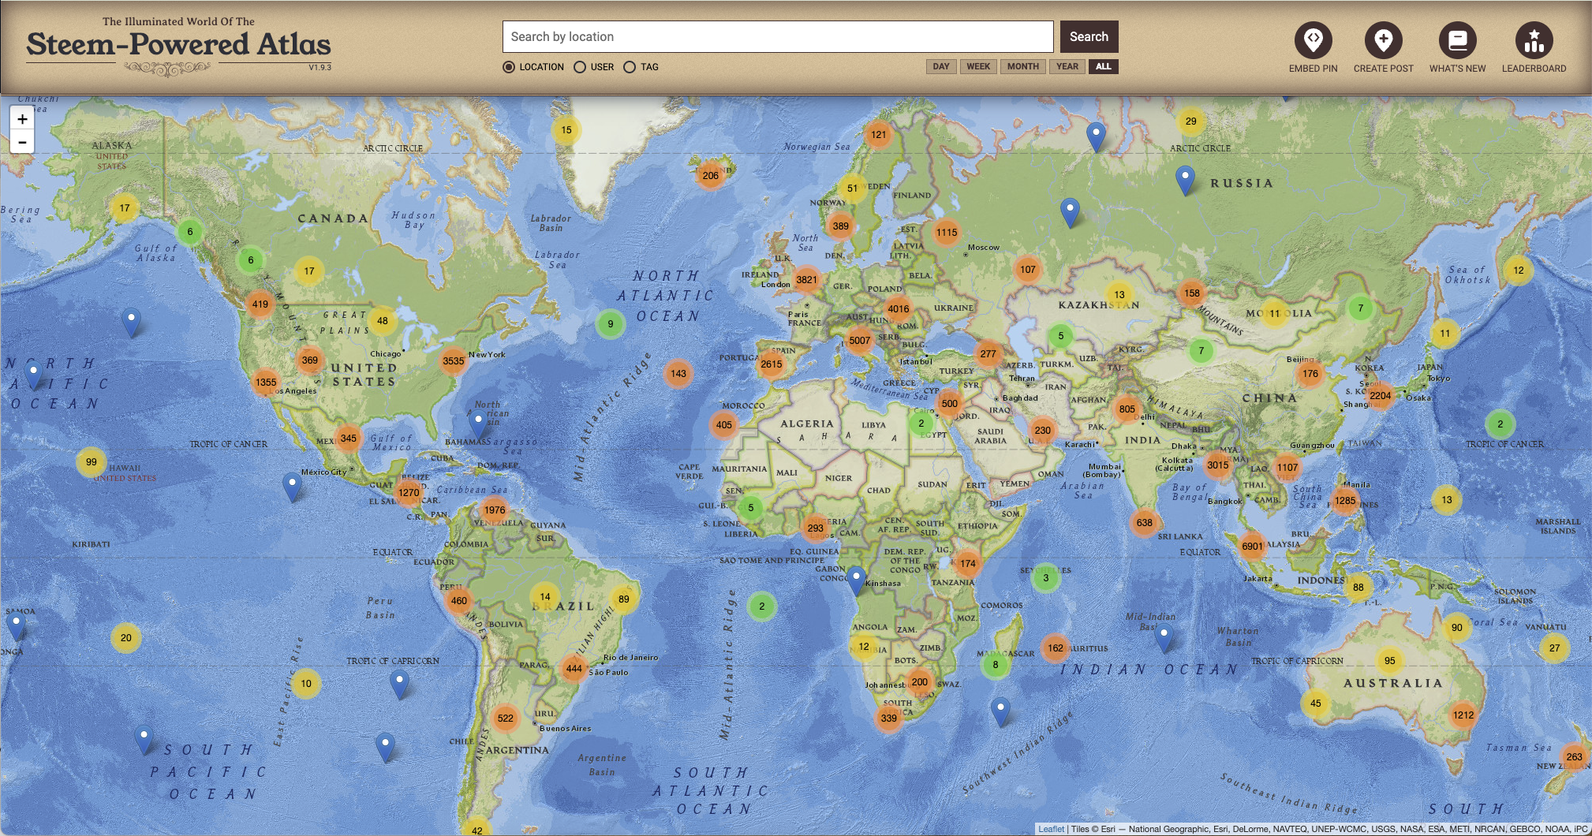1592x836 pixels.
Task: Open the 4016 cluster in central Europe
Action: click(x=899, y=309)
